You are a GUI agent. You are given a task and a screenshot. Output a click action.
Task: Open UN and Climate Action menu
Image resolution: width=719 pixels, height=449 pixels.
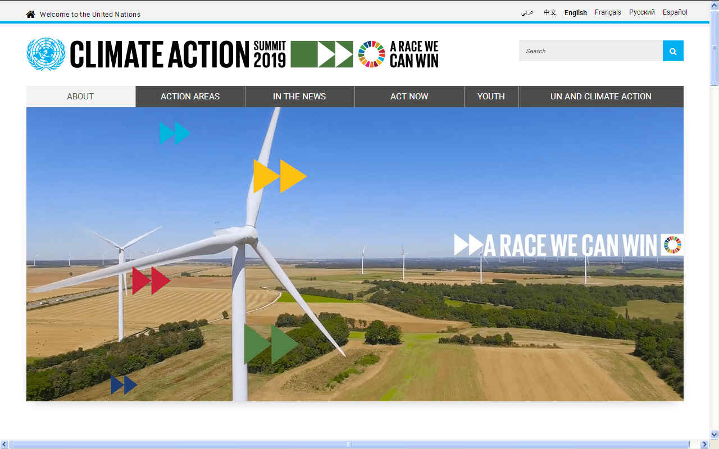[601, 97]
